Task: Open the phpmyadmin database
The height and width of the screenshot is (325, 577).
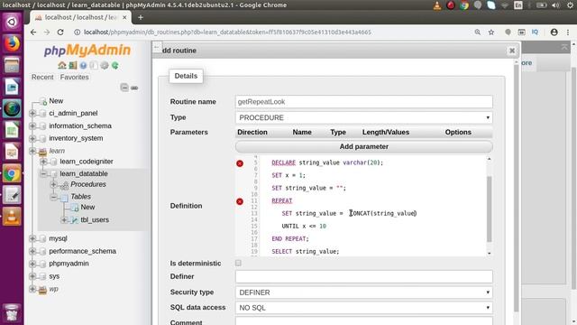Action: point(69,264)
